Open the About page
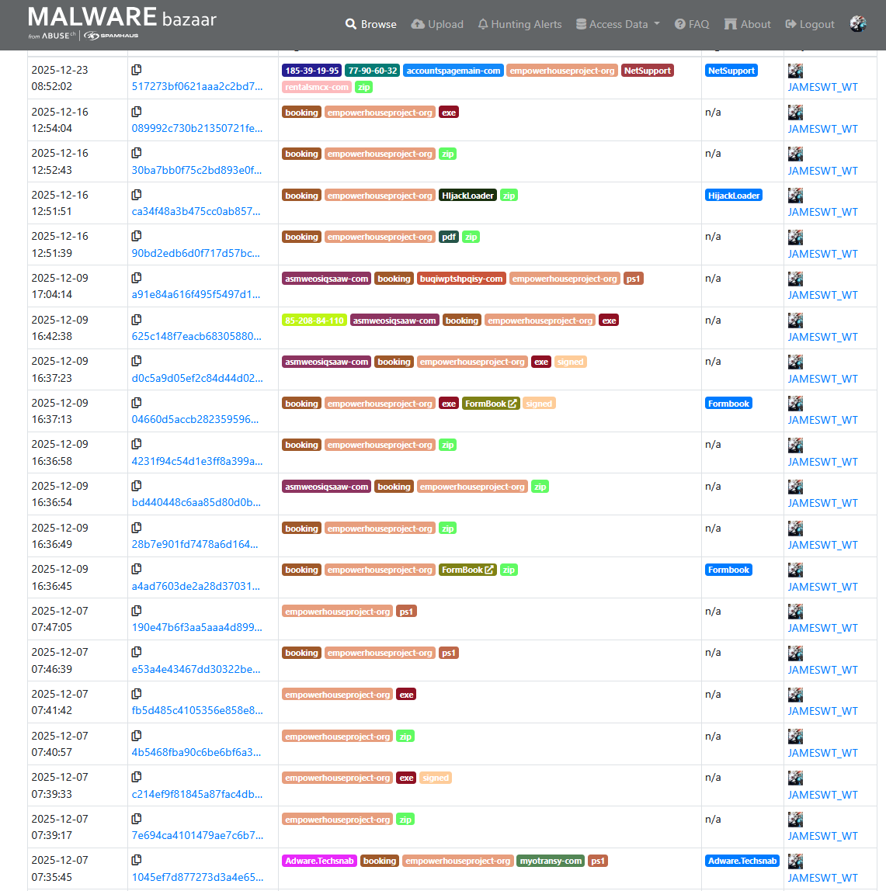This screenshot has width=886, height=891. [x=747, y=24]
